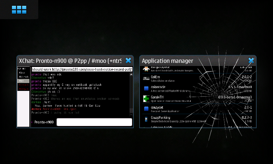Click the crazycat blue package icon

146,109
